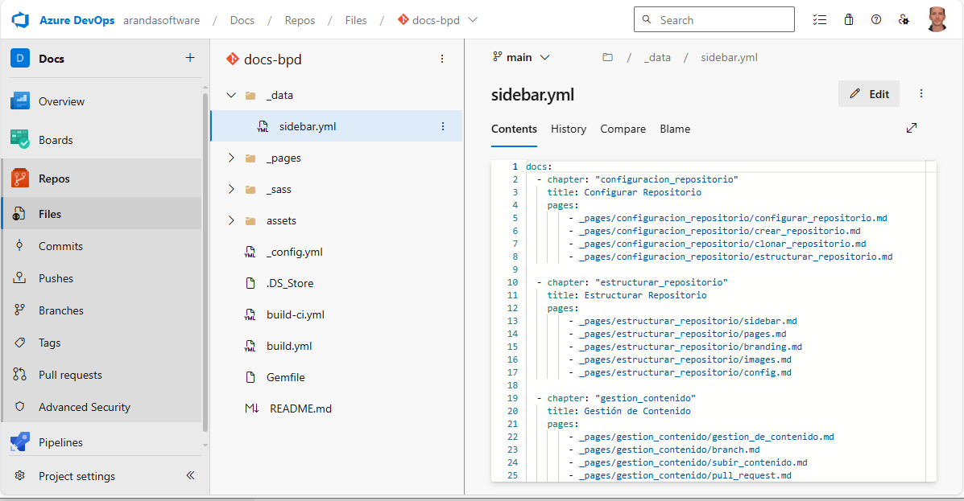This screenshot has height=501, width=964.
Task: Enter full screen mode for file viewer
Action: point(912,128)
